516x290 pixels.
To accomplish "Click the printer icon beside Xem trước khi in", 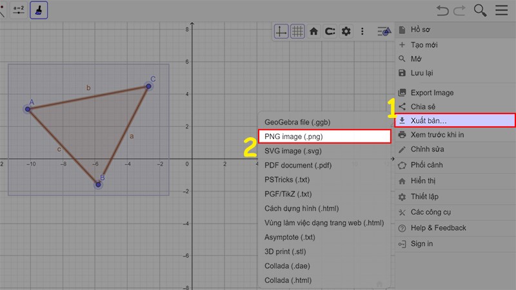I will point(402,135).
